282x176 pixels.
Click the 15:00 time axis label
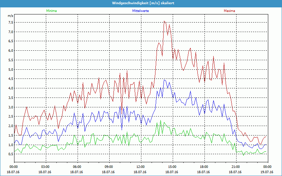(173, 167)
